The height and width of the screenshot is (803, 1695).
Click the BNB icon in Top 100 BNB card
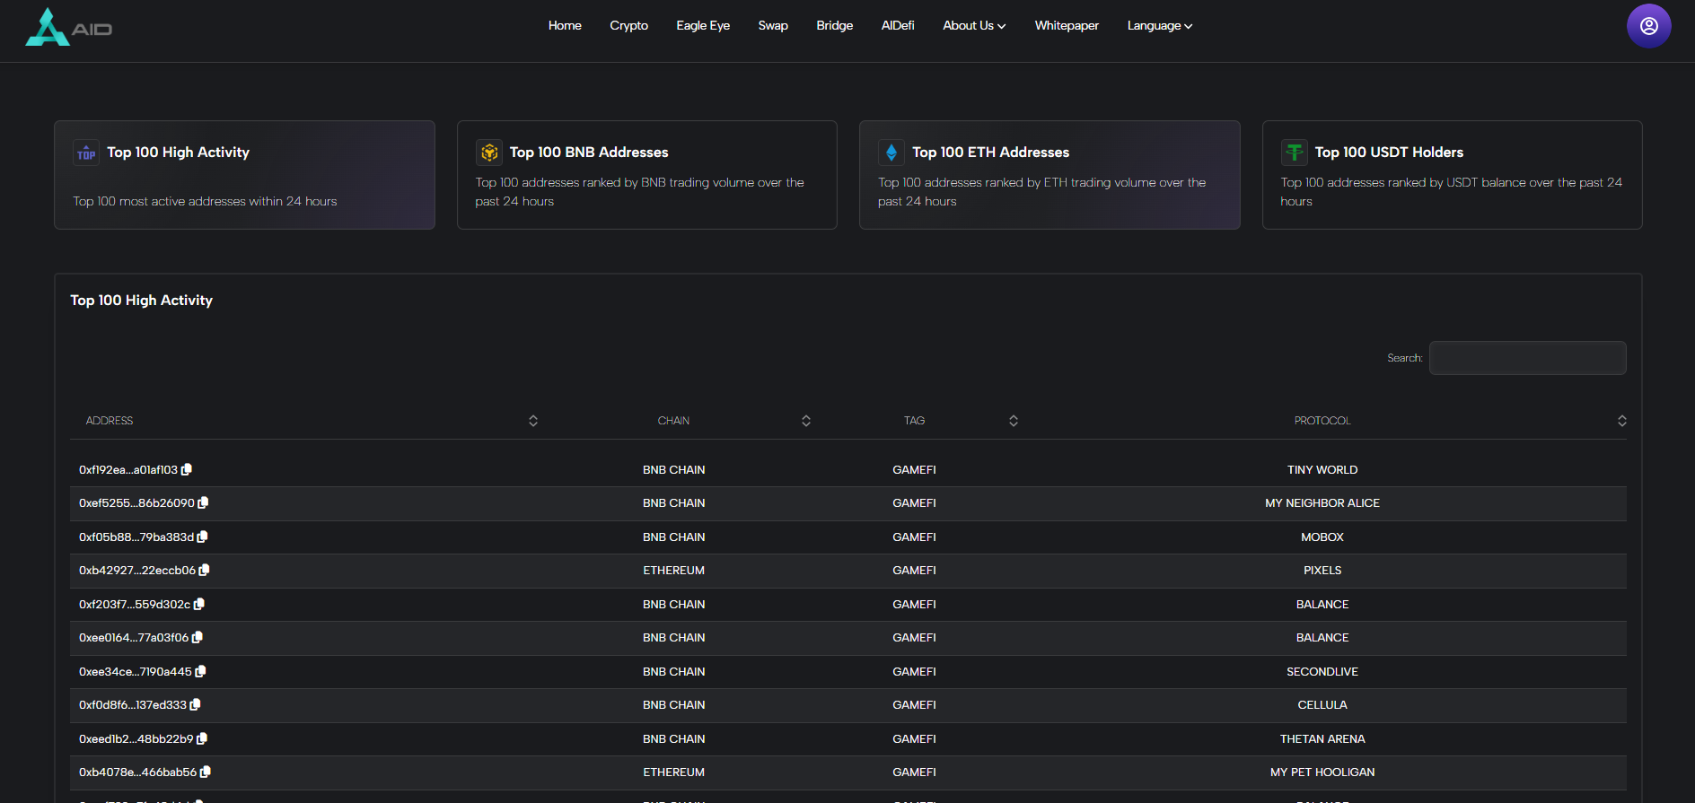(489, 153)
